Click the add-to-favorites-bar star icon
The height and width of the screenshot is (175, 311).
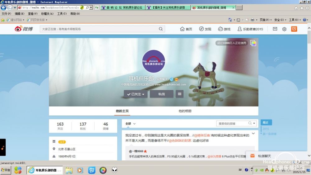(3, 20)
